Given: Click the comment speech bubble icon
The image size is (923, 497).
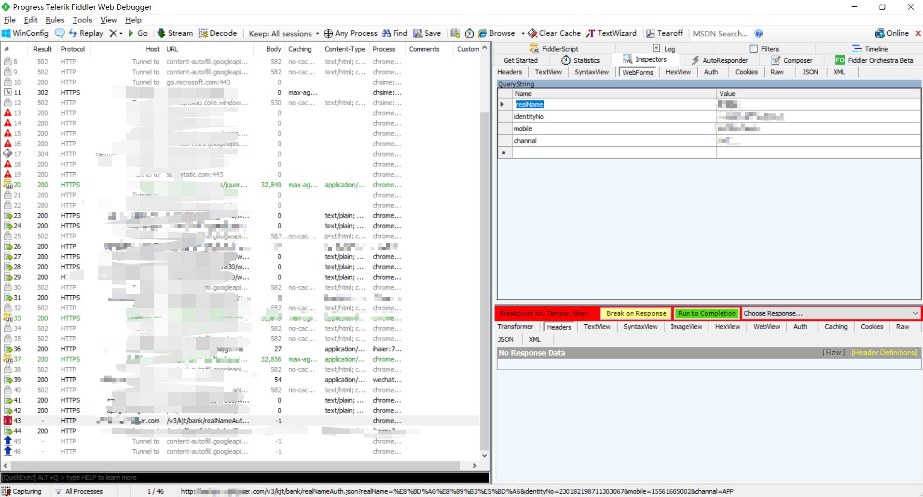Looking at the screenshot, I should click(x=60, y=33).
